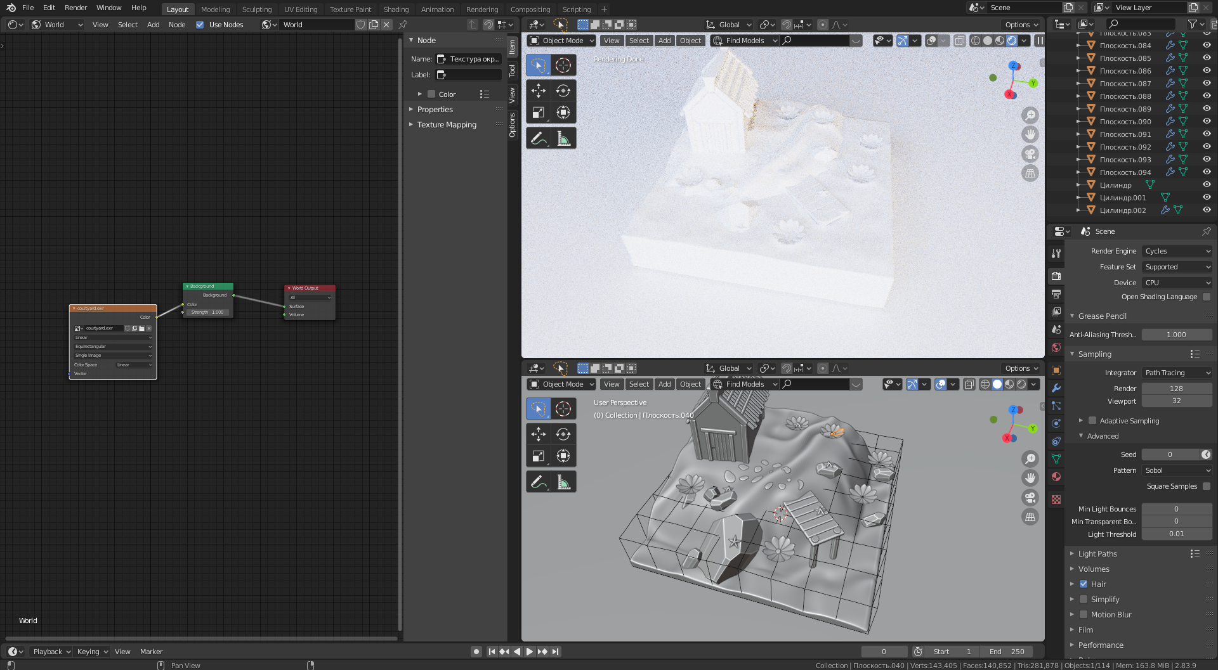The height and width of the screenshot is (670, 1218).
Task: Select the Rotate tool in top viewport
Action: coord(563,91)
